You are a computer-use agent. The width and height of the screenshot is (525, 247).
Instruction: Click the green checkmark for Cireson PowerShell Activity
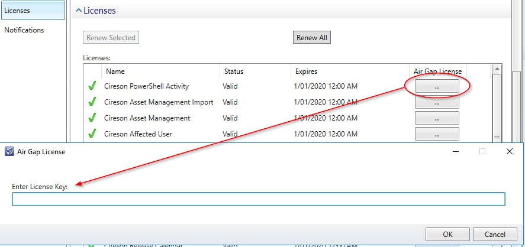click(92, 86)
